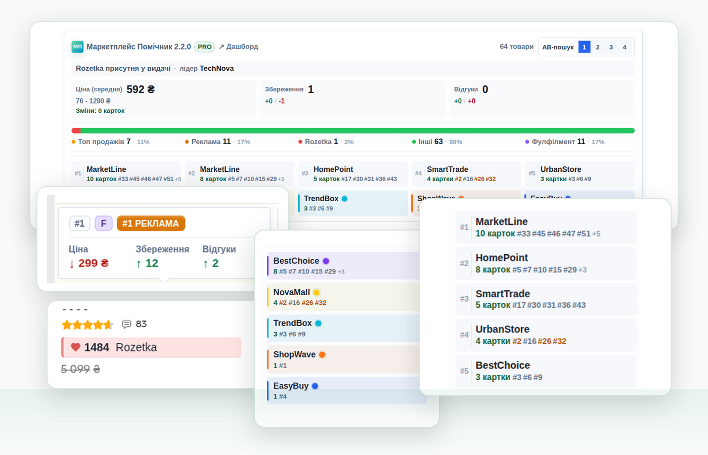708x455 pixels.
Task: Click UrbanStore's 4 картки line in the ranking card
Action: click(521, 341)
